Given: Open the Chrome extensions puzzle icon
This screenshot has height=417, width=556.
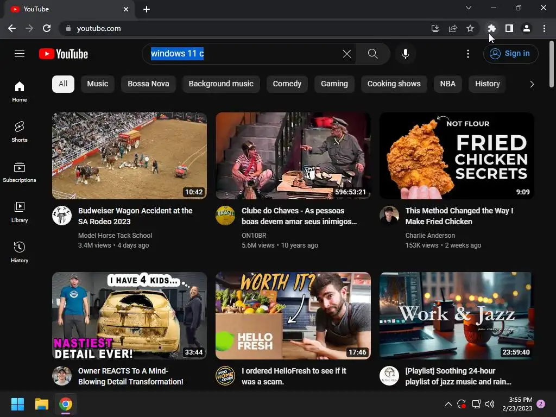Looking at the screenshot, I should [x=491, y=28].
